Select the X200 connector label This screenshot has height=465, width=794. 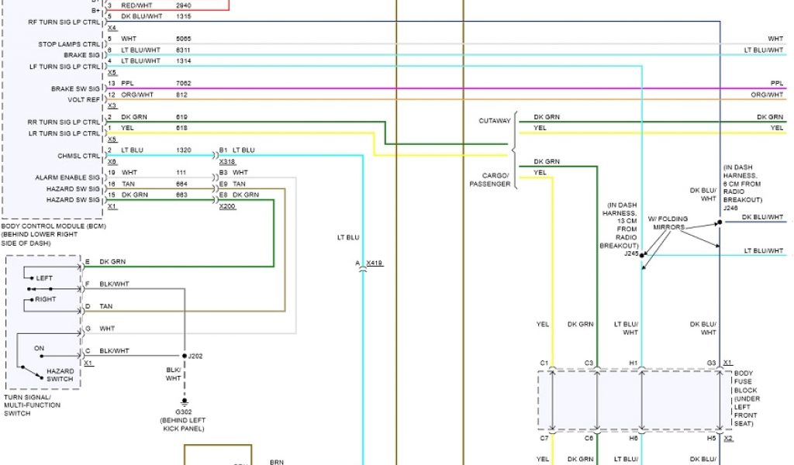227,207
